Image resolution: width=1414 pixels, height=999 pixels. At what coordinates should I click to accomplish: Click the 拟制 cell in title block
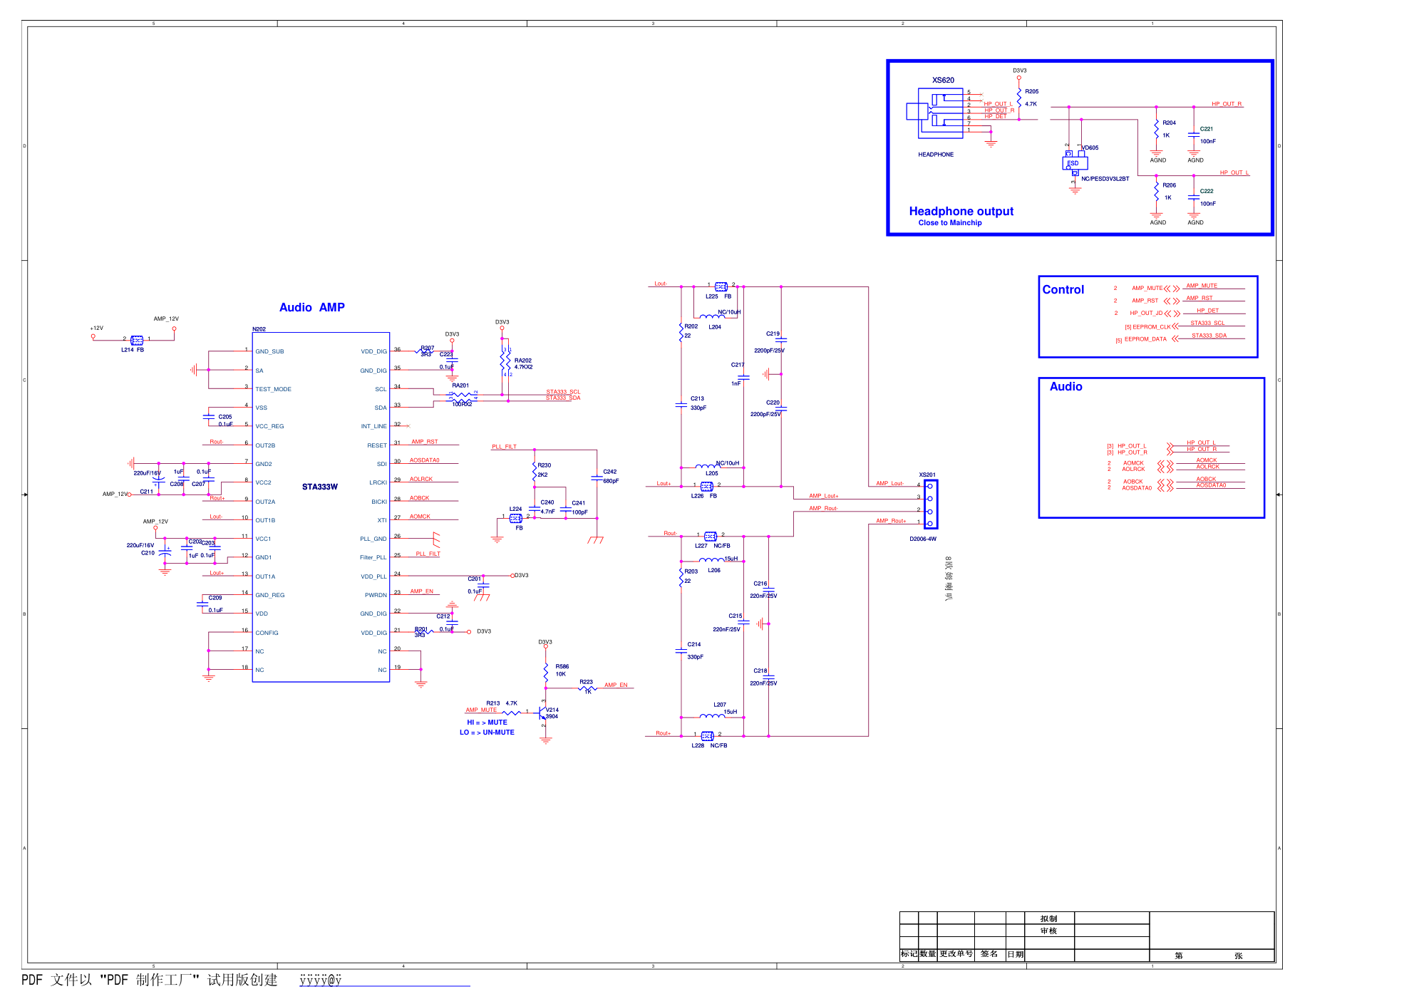click(x=1048, y=919)
